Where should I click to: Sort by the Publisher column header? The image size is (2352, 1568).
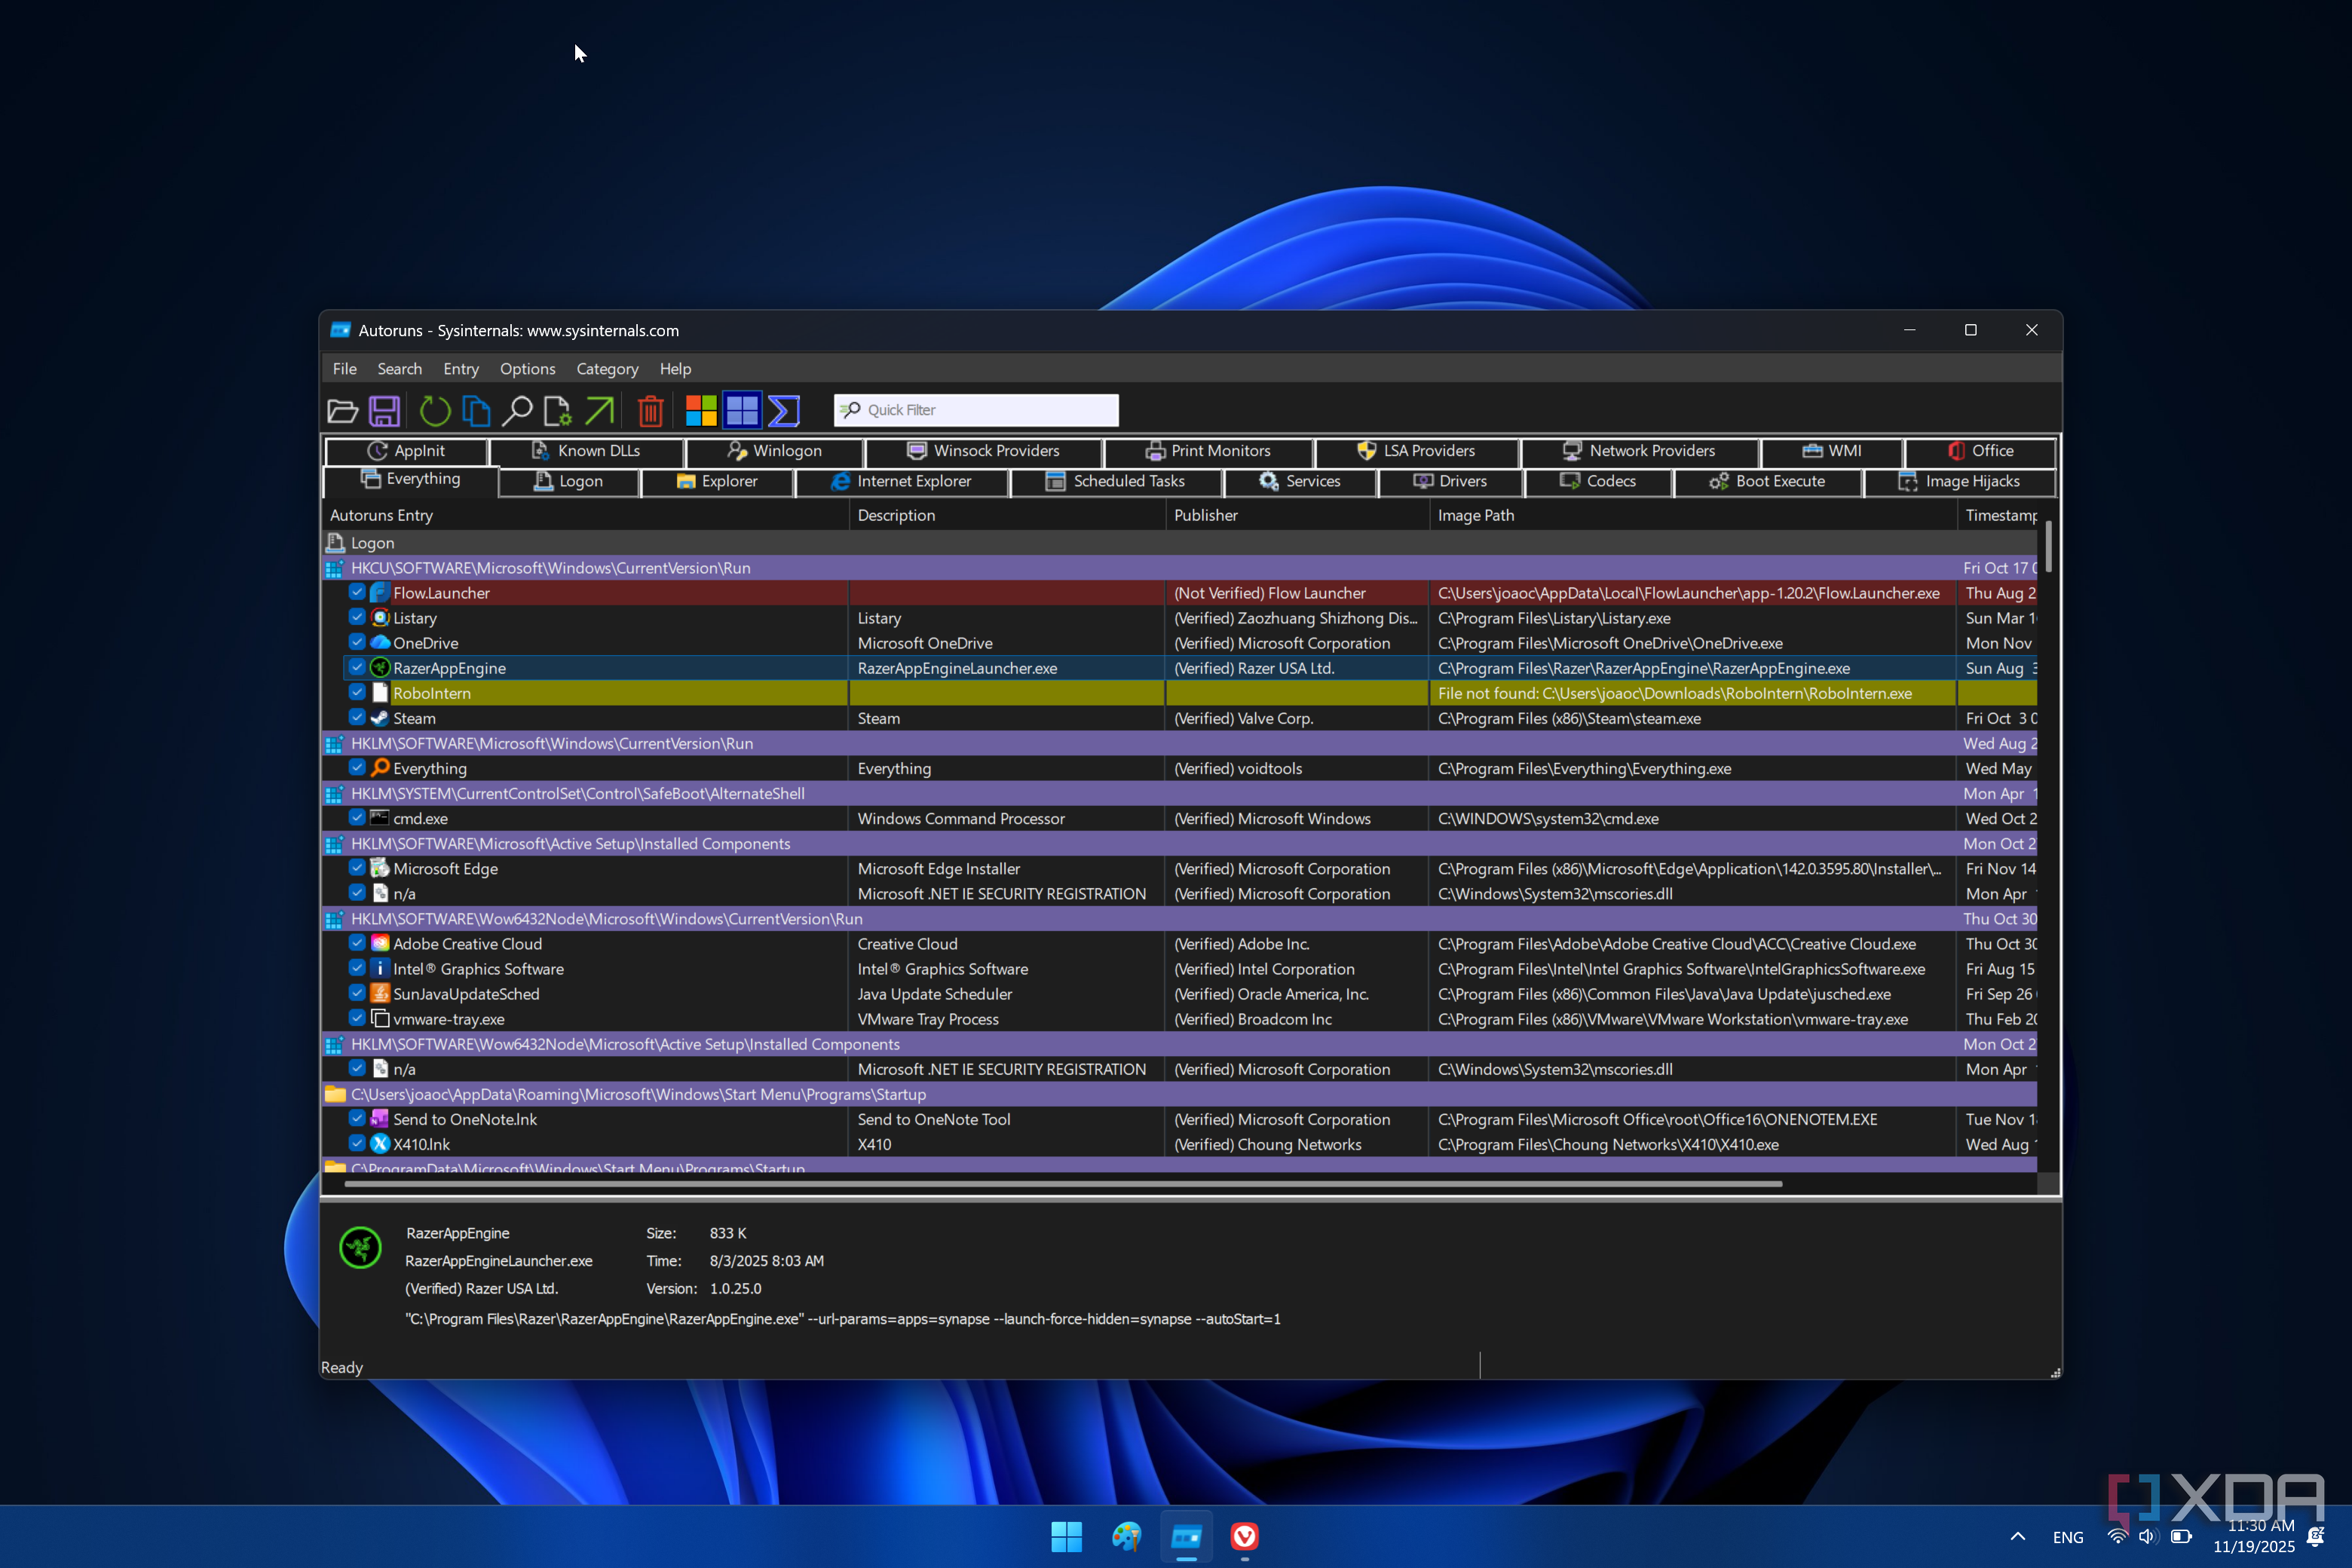[1205, 515]
